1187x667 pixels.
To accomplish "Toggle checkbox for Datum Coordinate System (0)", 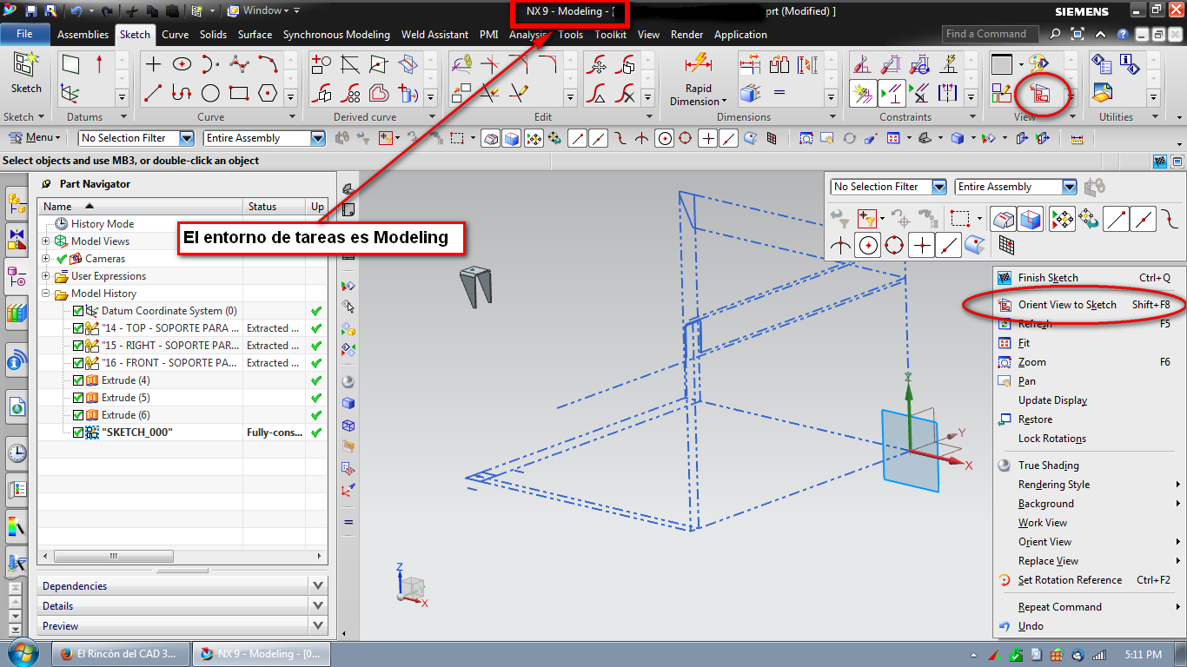I will 78,311.
